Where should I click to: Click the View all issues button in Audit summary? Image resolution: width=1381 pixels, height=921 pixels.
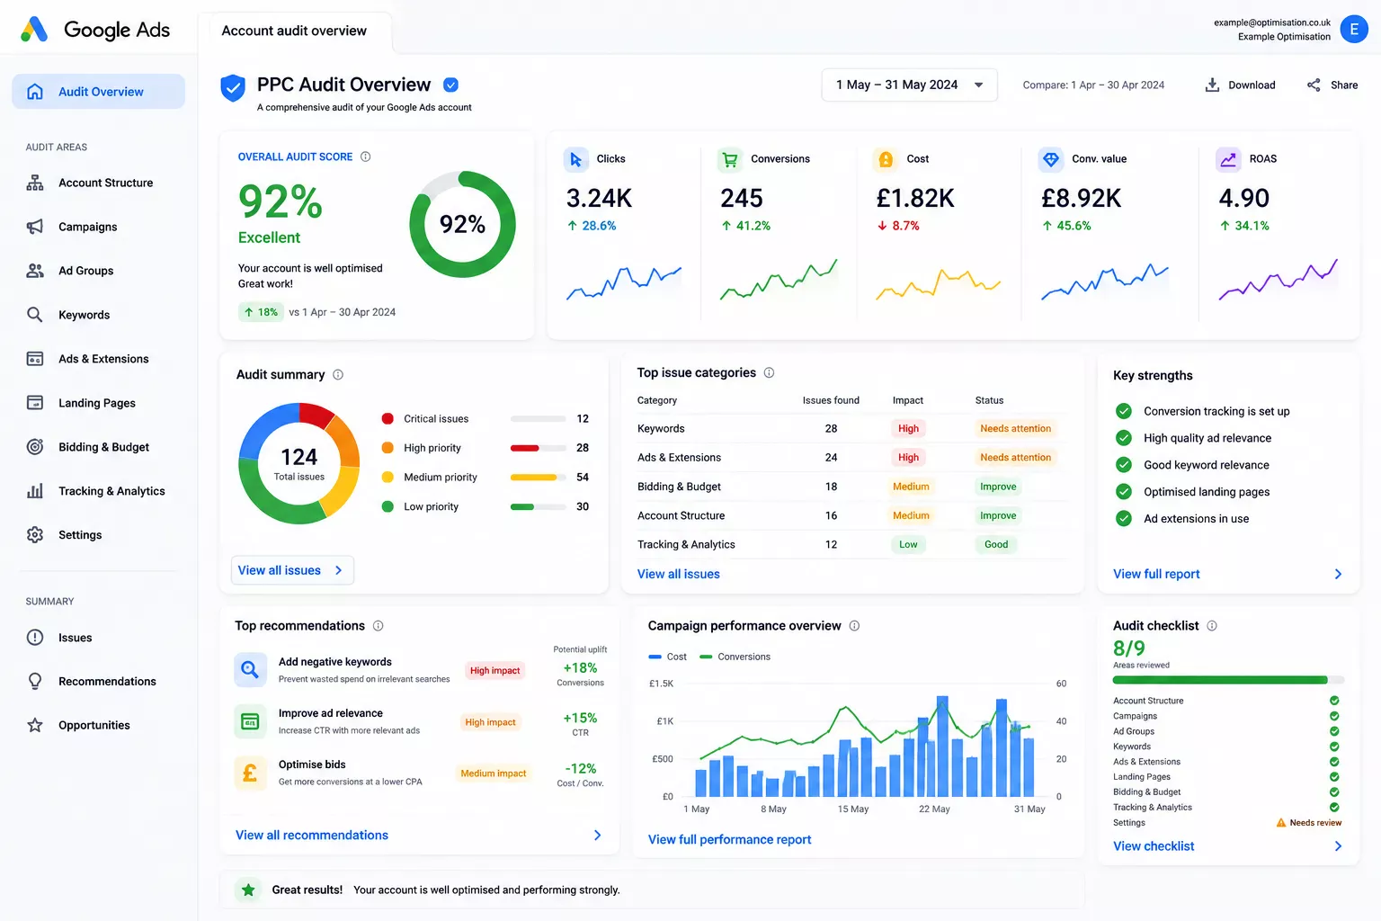point(292,570)
